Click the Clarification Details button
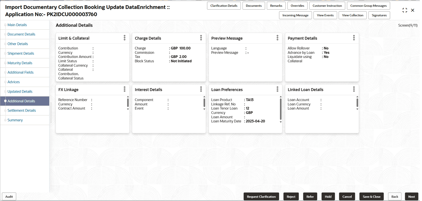 tap(224, 6)
